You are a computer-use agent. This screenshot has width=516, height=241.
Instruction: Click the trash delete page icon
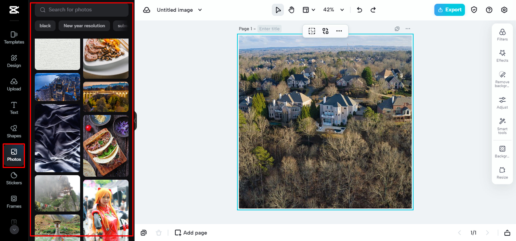(x=159, y=233)
